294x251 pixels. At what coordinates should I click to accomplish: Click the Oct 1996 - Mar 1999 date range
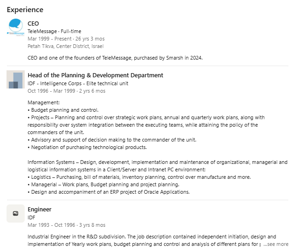click(50, 91)
